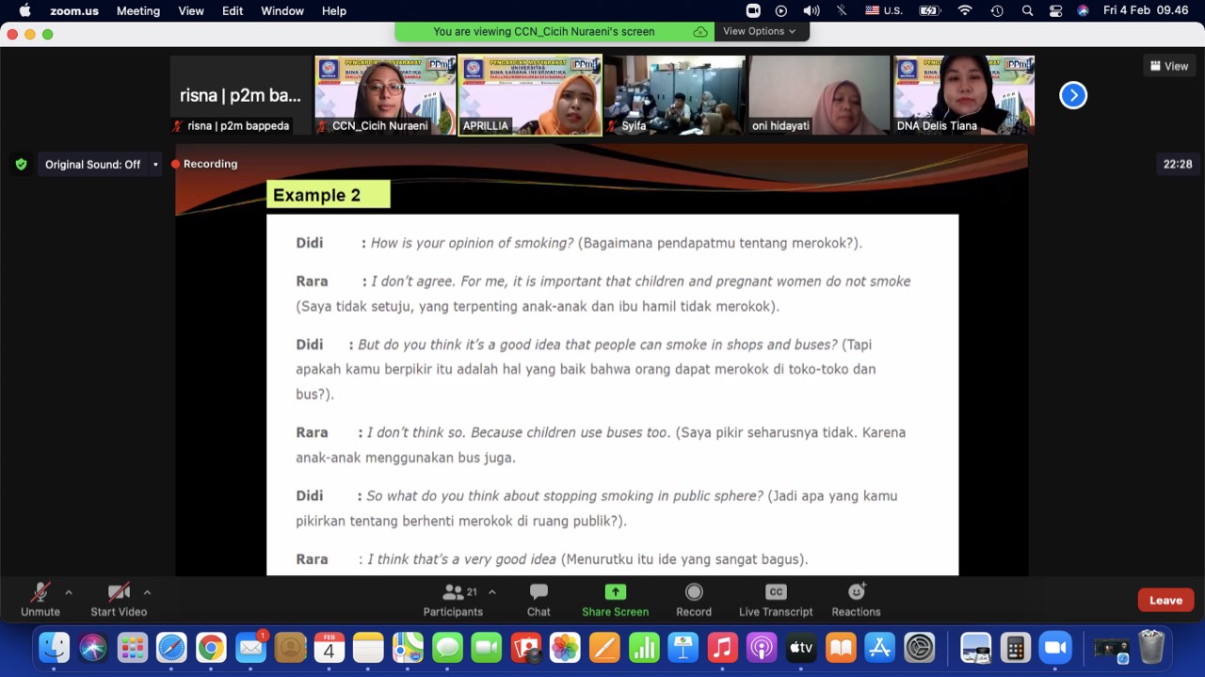Launch Siri from the Dock
The width and height of the screenshot is (1205, 677).
tap(93, 647)
